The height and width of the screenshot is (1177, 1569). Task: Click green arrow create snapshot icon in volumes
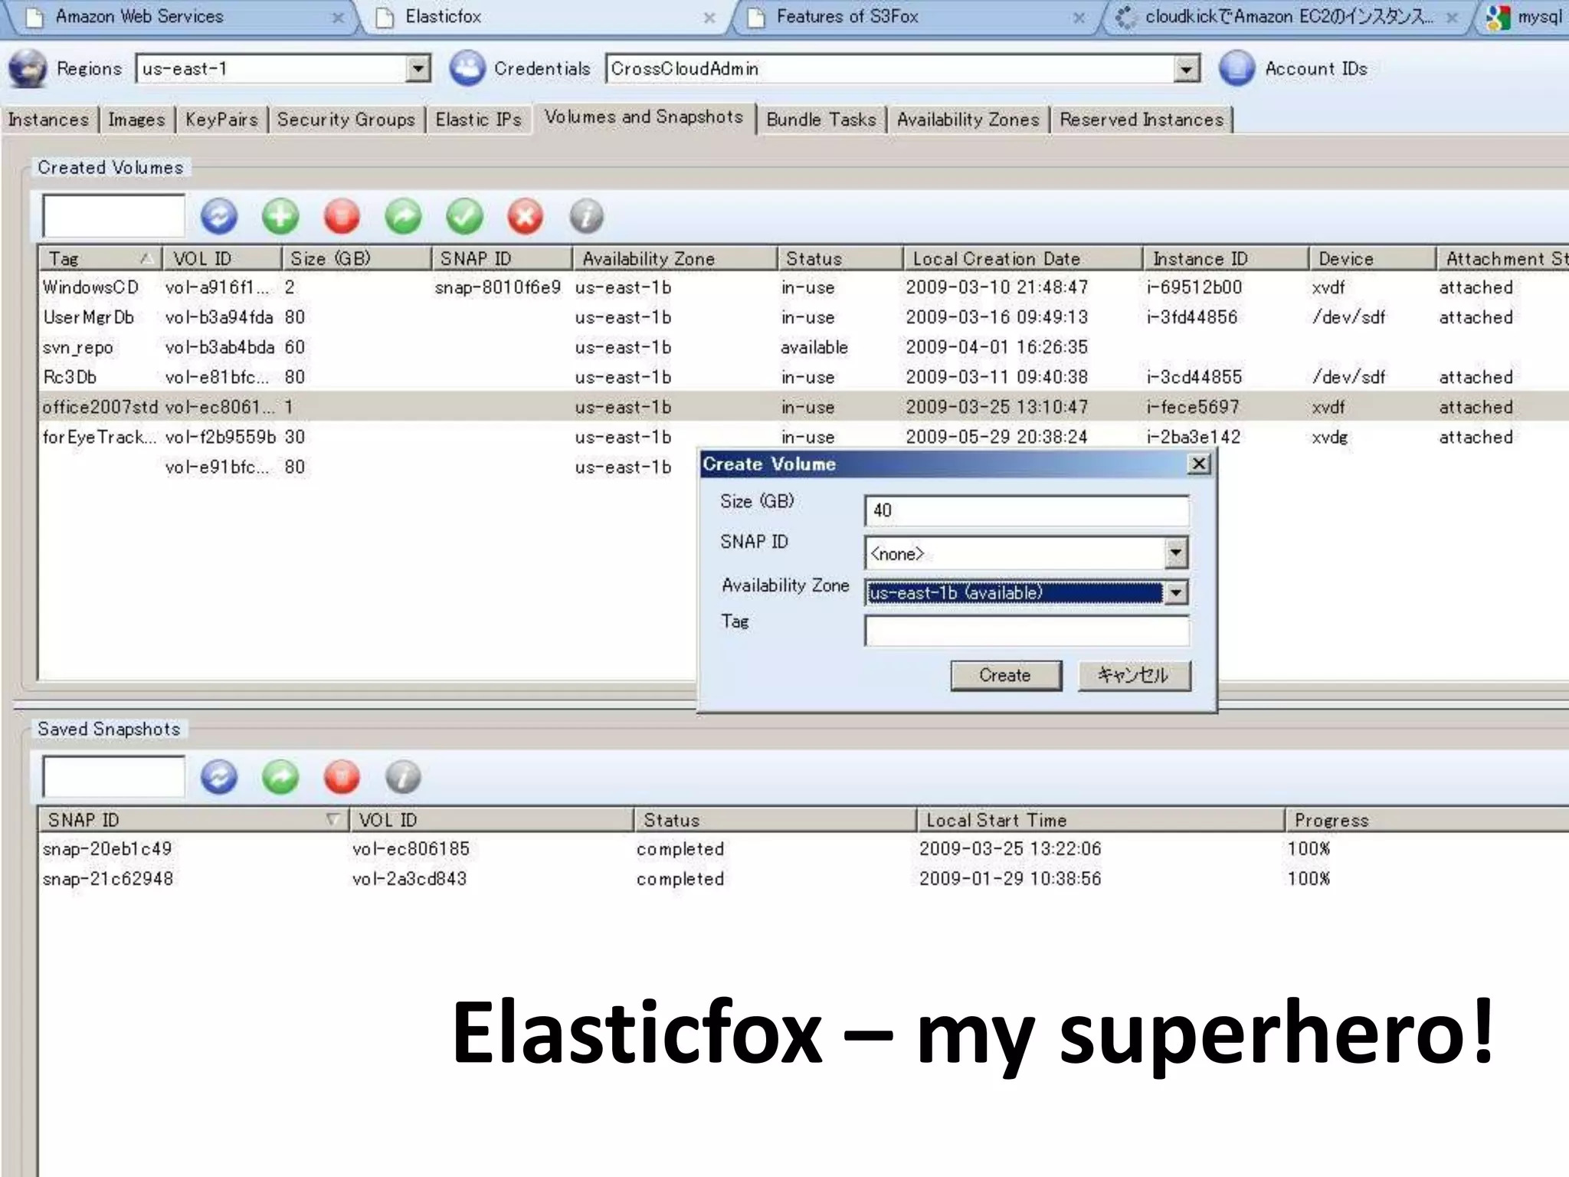[x=403, y=217]
